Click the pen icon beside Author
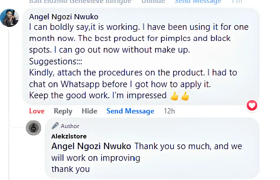The height and width of the screenshot is (180, 280). [55, 126]
